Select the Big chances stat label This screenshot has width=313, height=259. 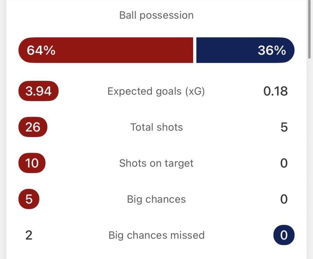(156, 199)
